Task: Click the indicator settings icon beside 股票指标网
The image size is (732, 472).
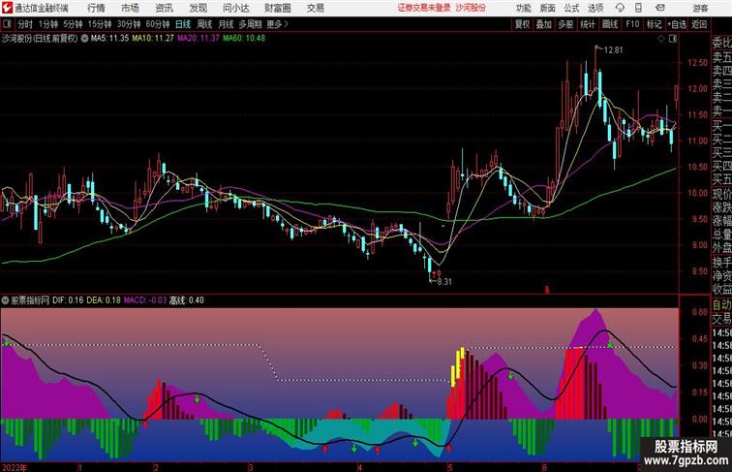Action: [5, 300]
